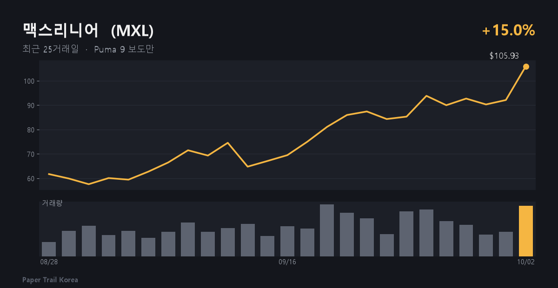This screenshot has height=288, width=558.
Task: Select the tallest gray volume bar
Action: 327,230
